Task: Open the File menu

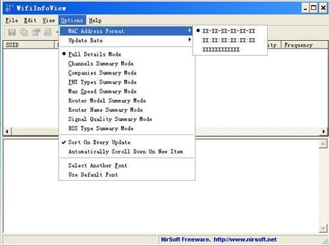Action: click(12, 20)
